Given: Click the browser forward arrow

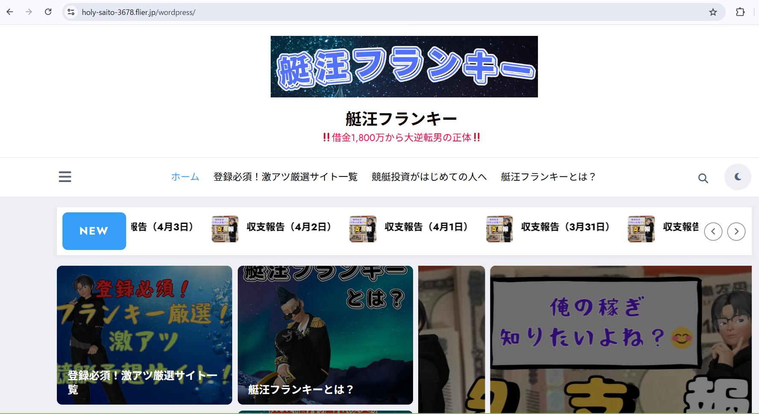Looking at the screenshot, I should click(29, 12).
